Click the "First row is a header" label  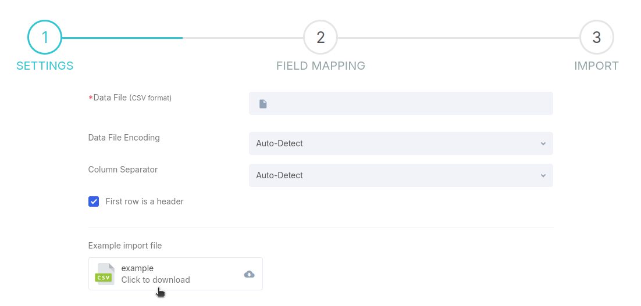pos(144,201)
